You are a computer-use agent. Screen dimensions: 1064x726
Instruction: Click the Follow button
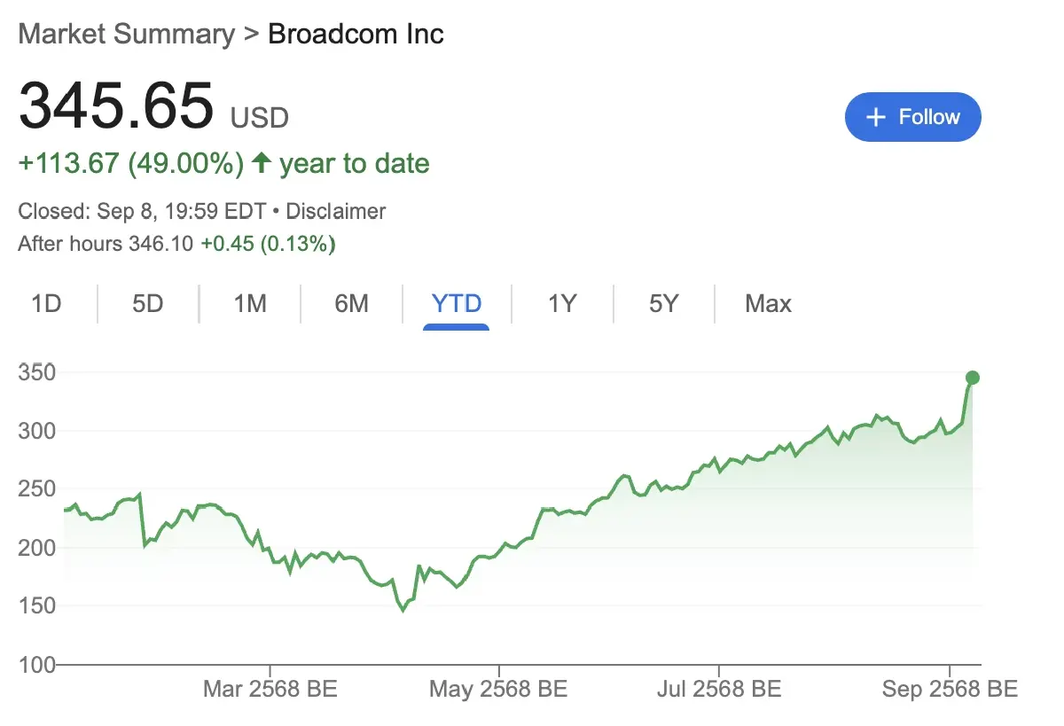(912, 116)
